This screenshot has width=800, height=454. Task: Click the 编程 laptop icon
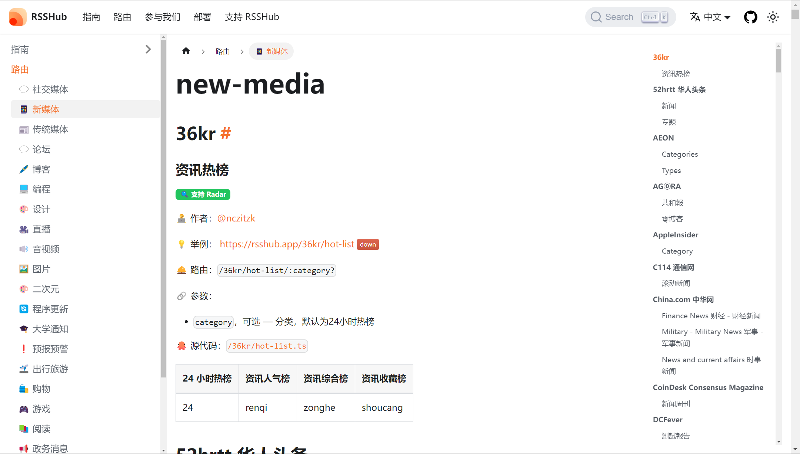coord(24,189)
